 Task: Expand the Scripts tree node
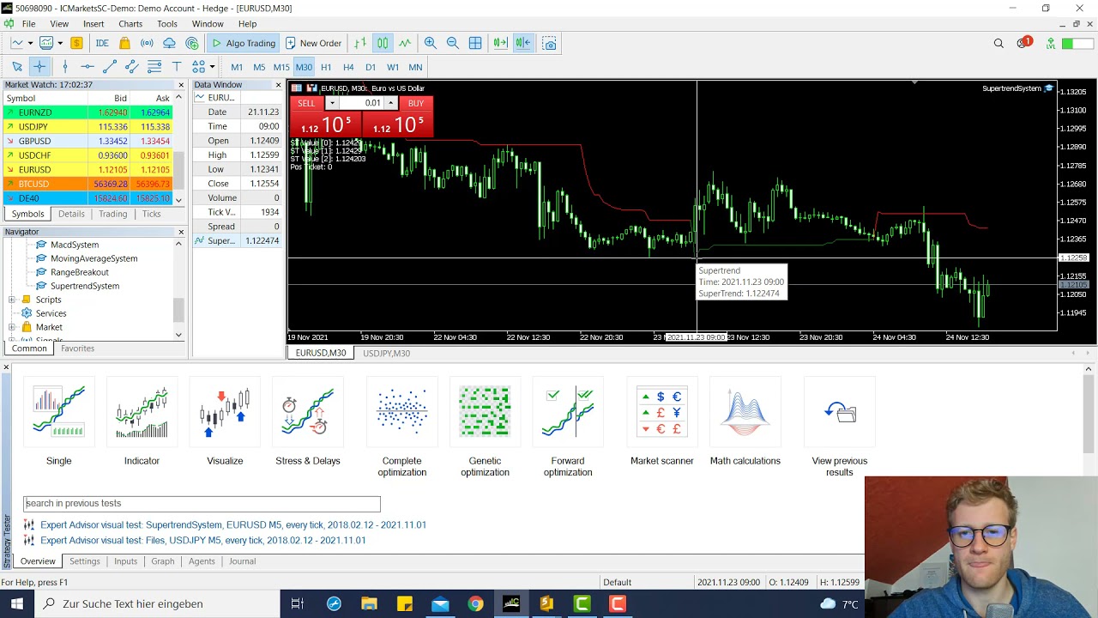coord(12,300)
